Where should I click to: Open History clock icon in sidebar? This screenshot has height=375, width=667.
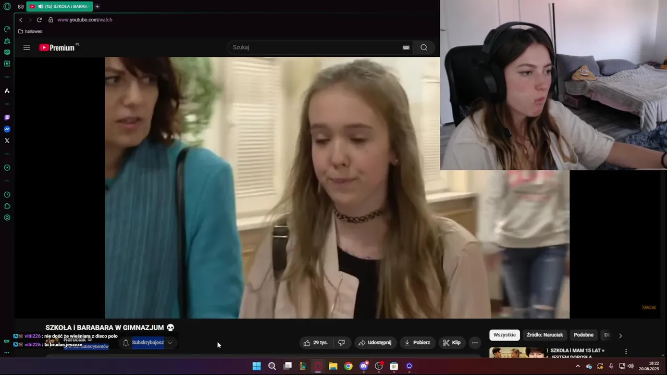(x=7, y=195)
